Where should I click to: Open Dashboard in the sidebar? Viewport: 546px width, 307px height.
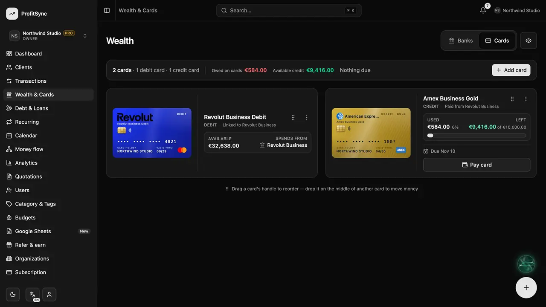coord(48,54)
